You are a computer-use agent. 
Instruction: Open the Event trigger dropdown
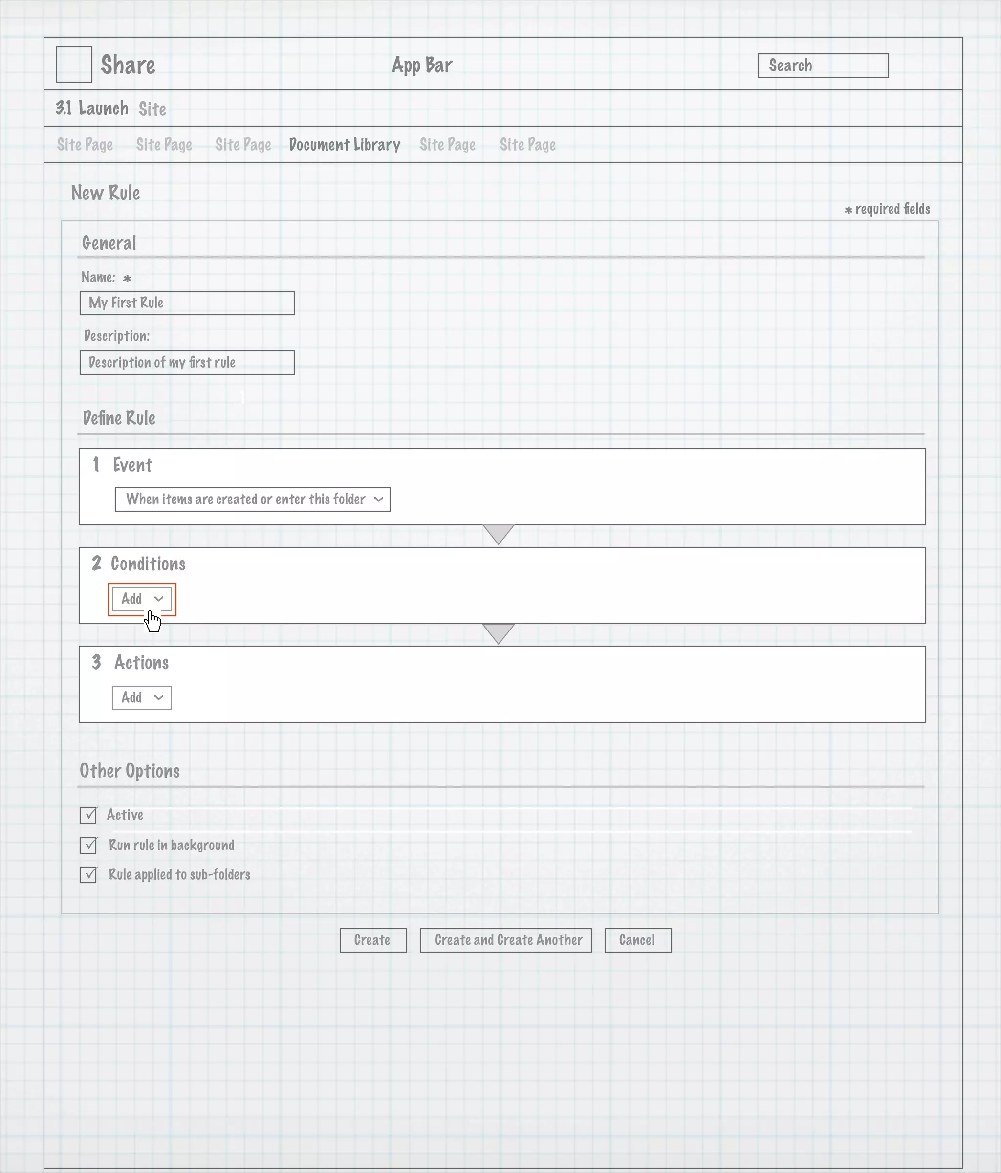point(253,500)
